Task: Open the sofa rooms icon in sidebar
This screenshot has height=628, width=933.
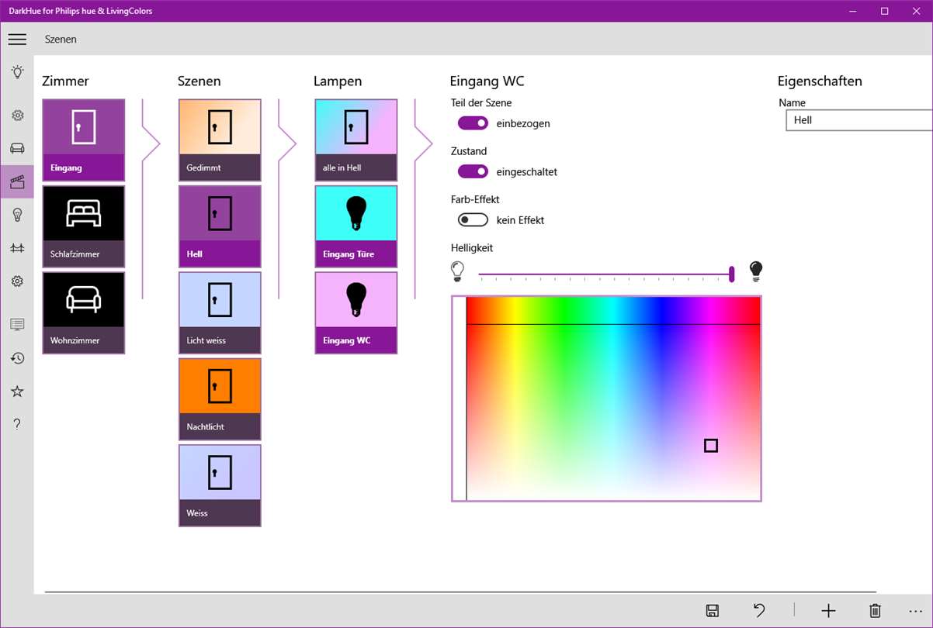Action: click(17, 148)
